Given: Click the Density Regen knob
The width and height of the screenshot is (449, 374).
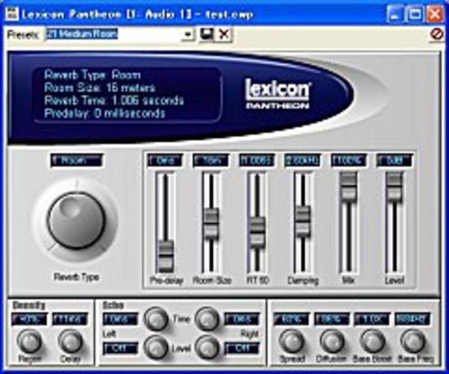Looking at the screenshot, I should click(29, 341).
